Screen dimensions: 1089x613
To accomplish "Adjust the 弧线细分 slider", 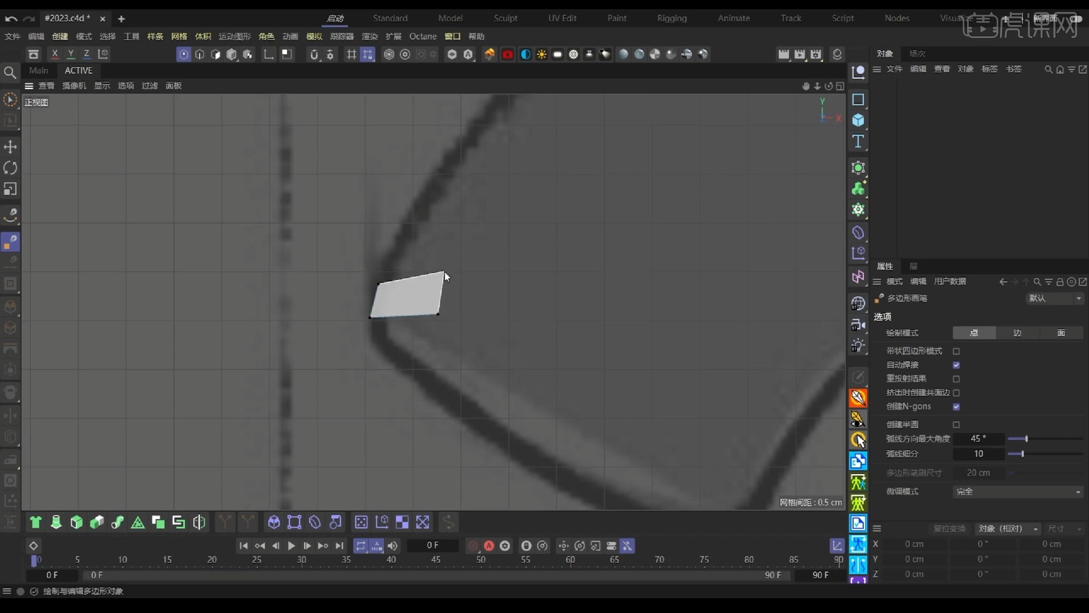I will (1022, 454).
